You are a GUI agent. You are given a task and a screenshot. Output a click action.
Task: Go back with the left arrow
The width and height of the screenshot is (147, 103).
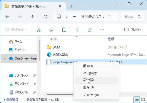(7, 17)
